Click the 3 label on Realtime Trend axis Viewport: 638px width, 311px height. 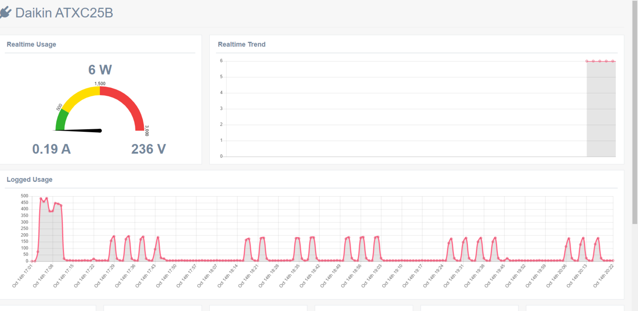click(221, 109)
